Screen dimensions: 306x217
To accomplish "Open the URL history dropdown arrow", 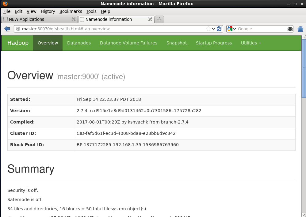I will click(x=213, y=29).
